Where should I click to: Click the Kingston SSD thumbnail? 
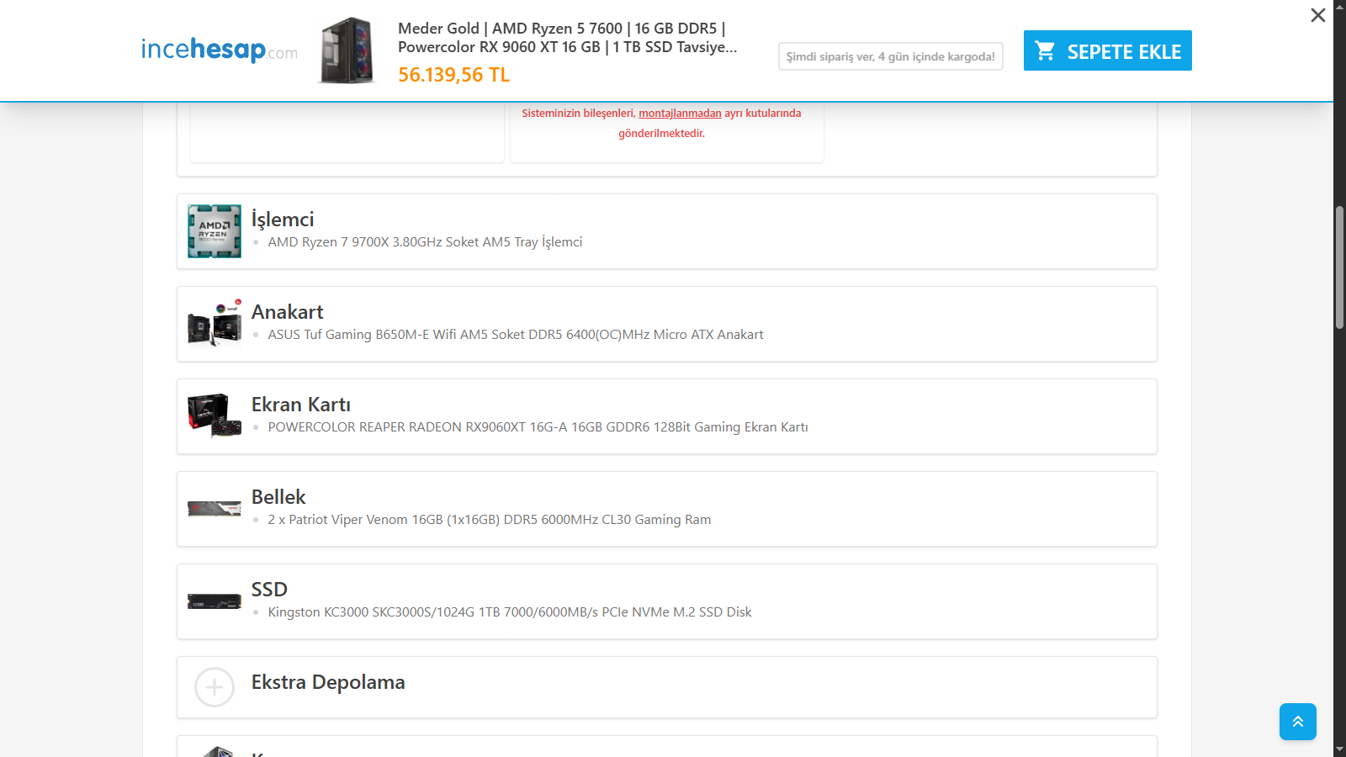pyautogui.click(x=215, y=601)
